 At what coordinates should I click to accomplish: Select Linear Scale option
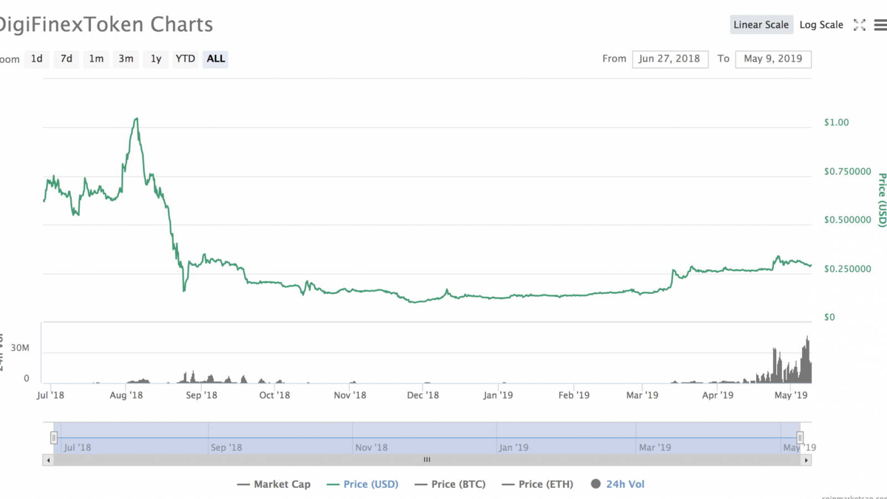coord(761,25)
